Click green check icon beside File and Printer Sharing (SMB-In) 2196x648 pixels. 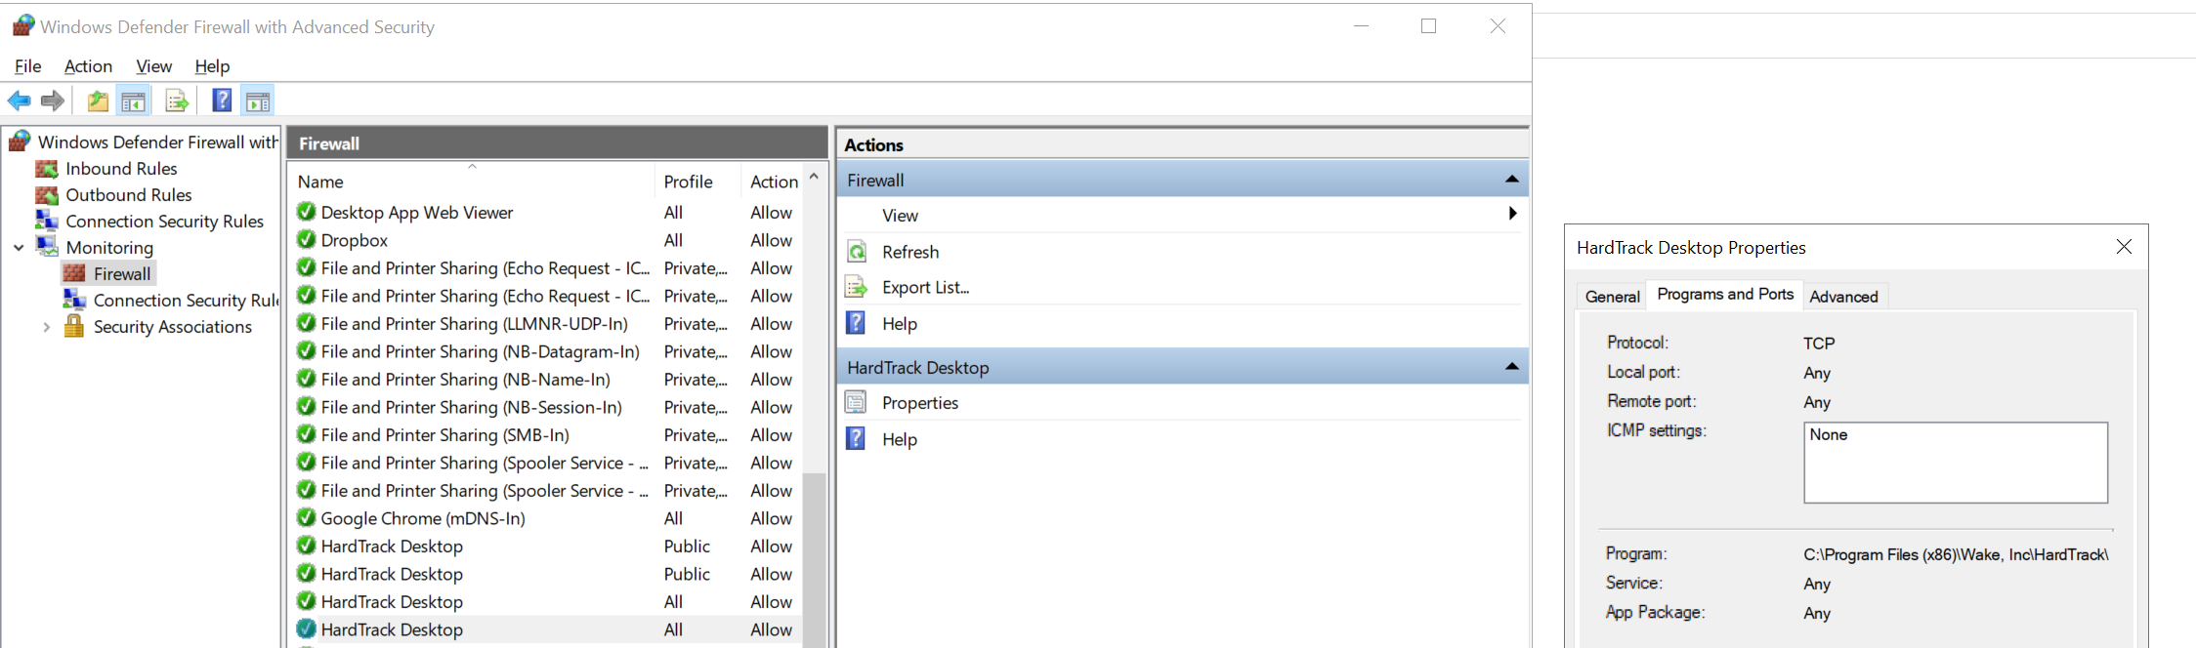306,434
